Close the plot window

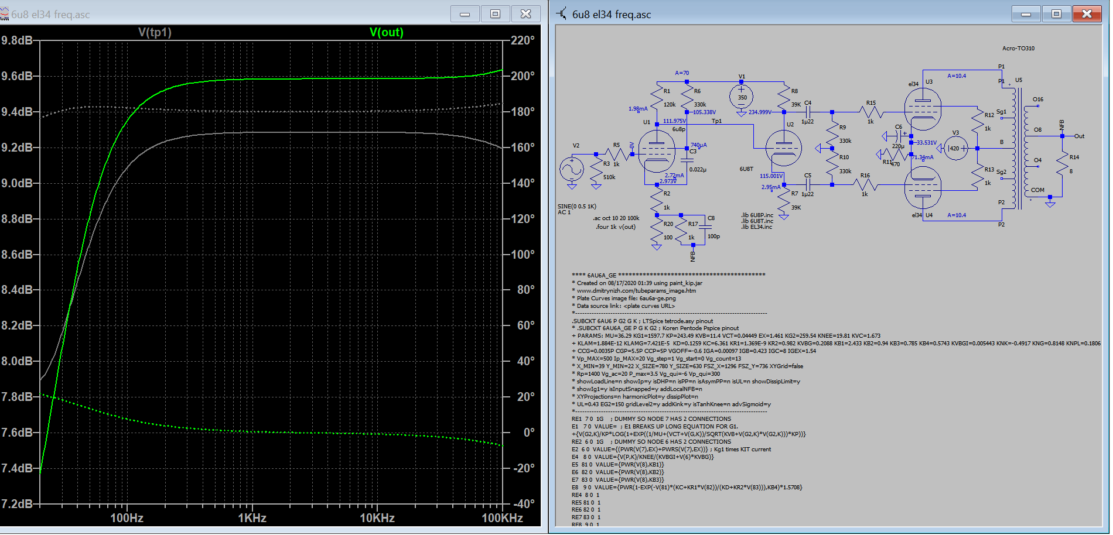click(525, 14)
